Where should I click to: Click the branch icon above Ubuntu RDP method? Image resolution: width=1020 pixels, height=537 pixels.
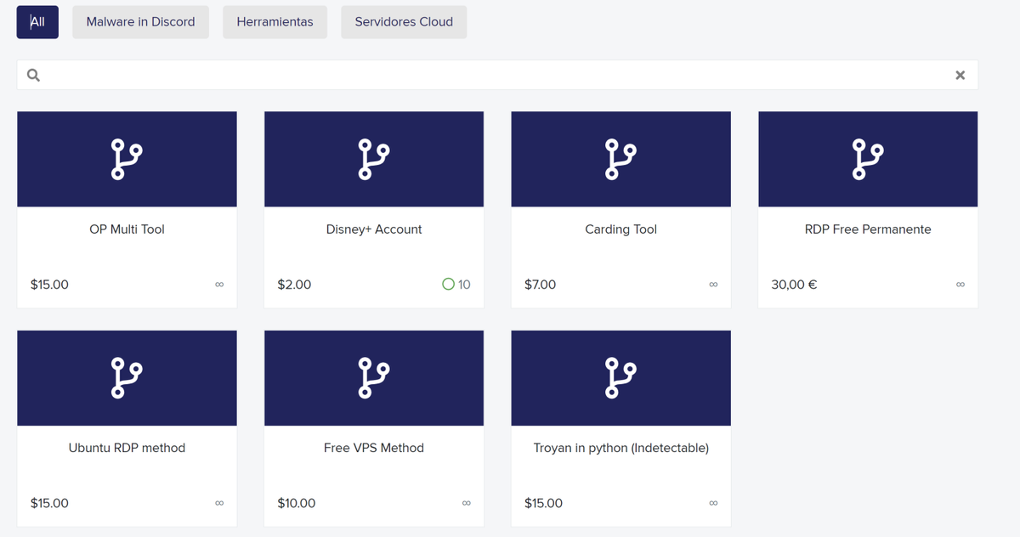(127, 378)
